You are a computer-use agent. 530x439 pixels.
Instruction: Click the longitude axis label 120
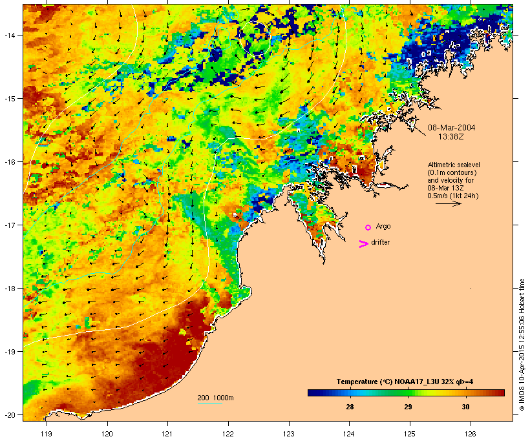point(107,434)
